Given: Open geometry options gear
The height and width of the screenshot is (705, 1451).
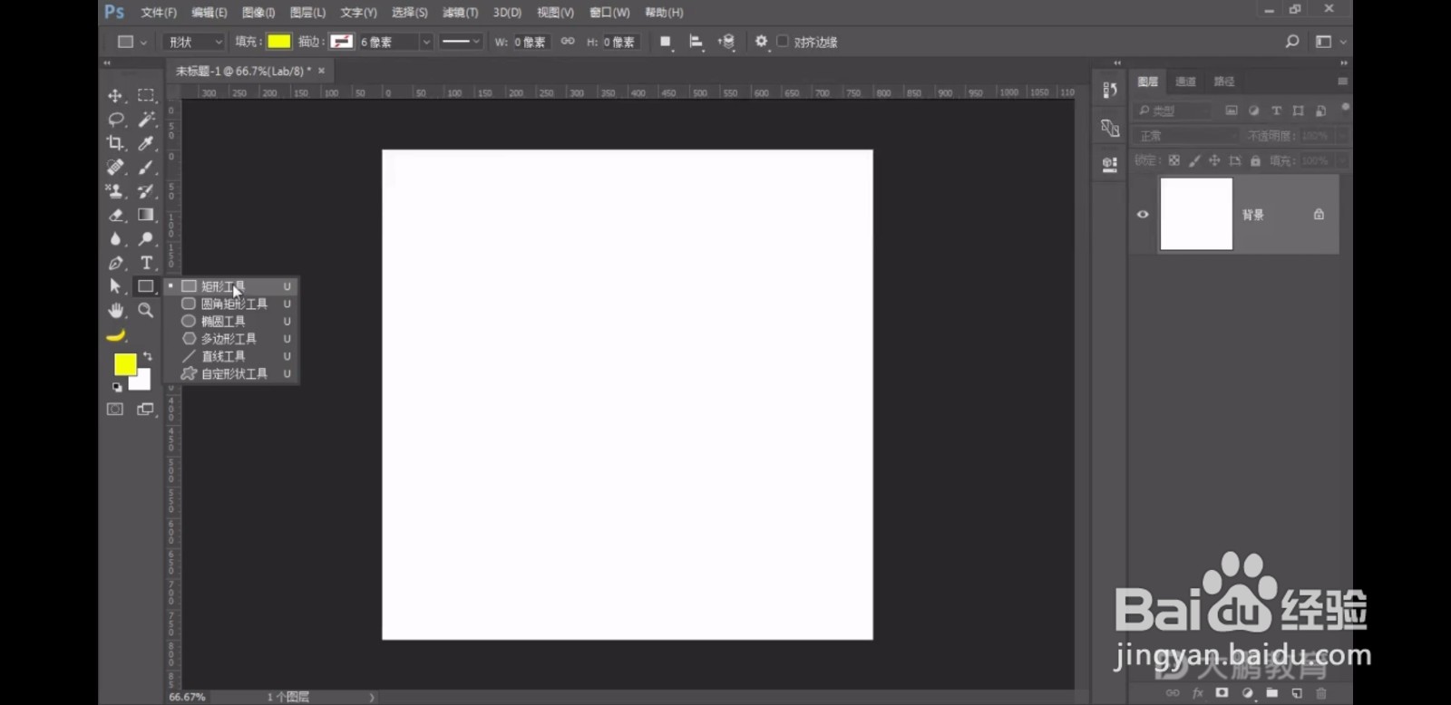Looking at the screenshot, I should click(x=761, y=42).
